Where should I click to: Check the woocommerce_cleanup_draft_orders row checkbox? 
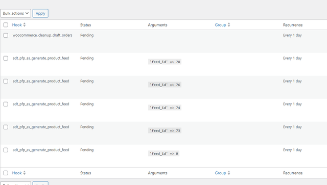point(6,35)
